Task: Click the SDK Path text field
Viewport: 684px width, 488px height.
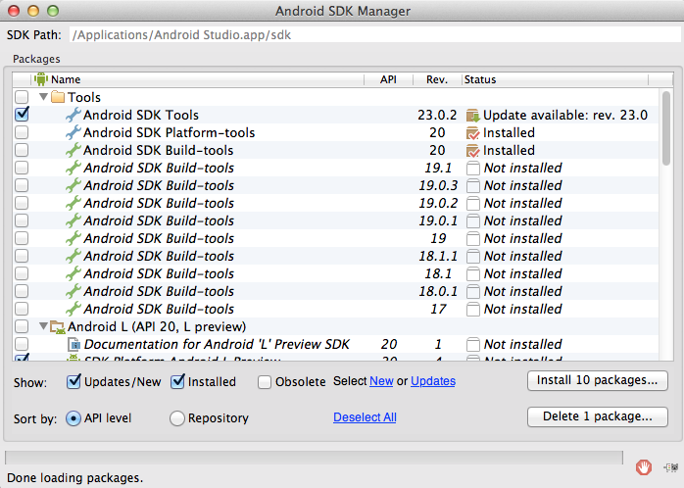Action: pos(375,35)
